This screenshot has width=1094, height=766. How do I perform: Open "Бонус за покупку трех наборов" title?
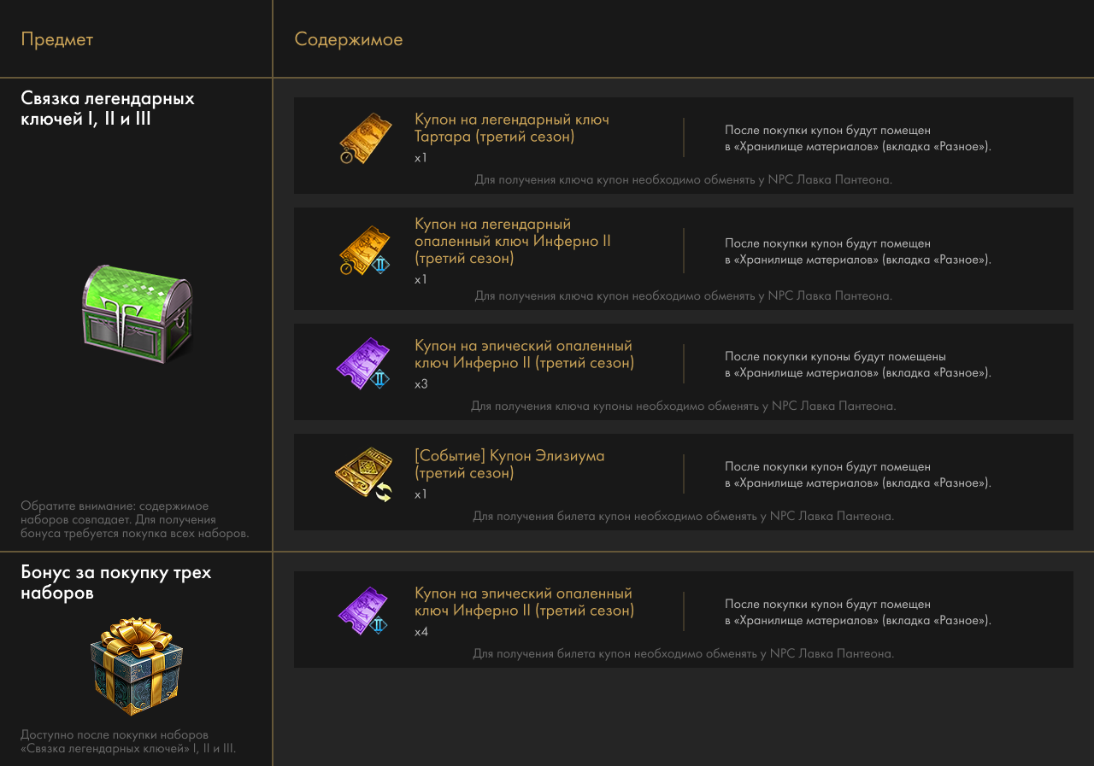(x=115, y=582)
